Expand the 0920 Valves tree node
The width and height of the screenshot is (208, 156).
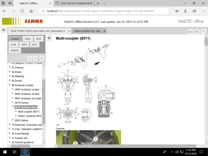[x=13, y=120]
